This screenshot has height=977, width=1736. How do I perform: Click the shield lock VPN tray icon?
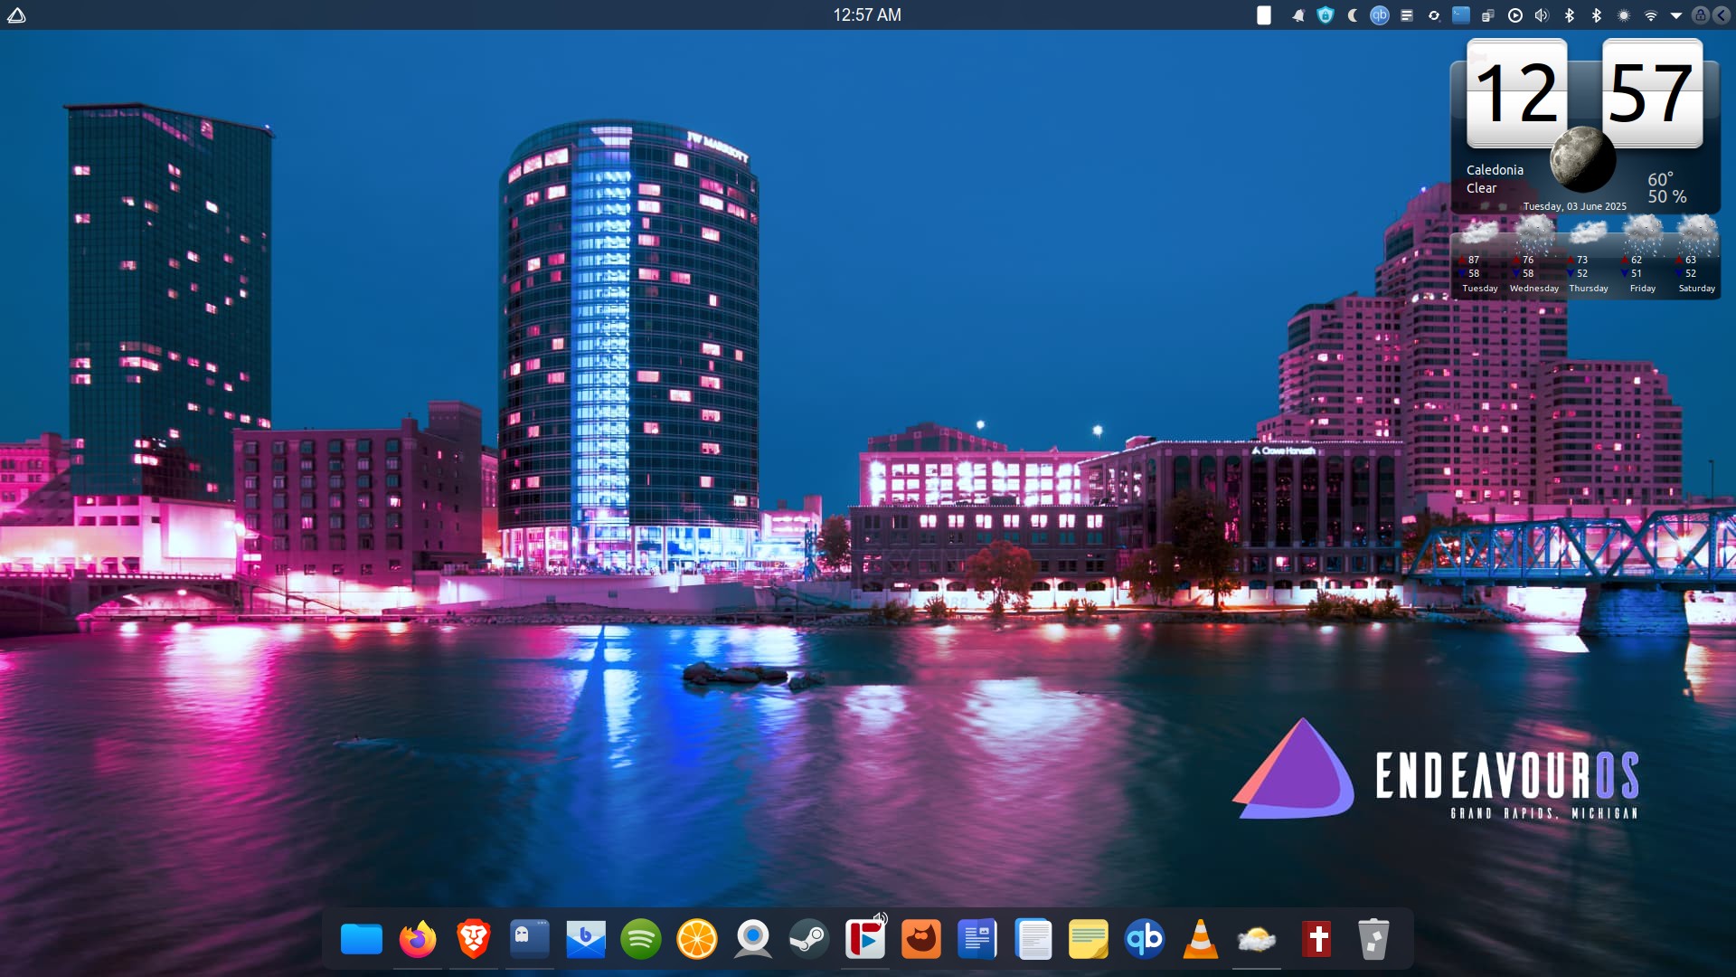[x=1326, y=15]
